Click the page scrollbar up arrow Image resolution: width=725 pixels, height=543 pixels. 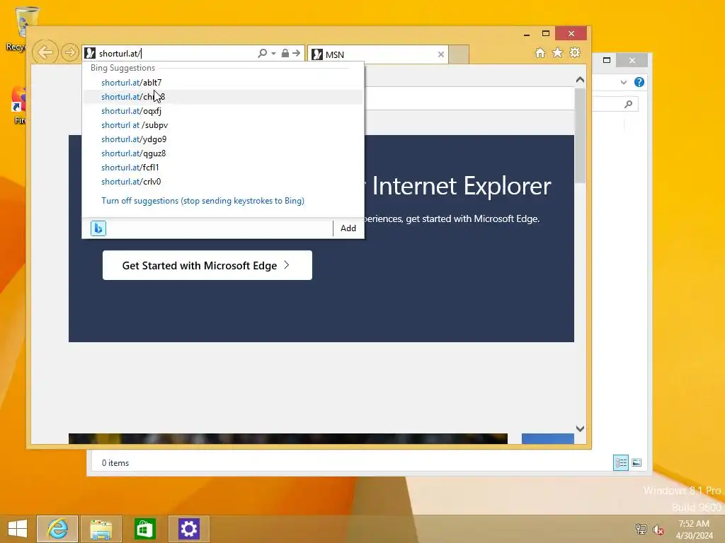pyautogui.click(x=581, y=80)
